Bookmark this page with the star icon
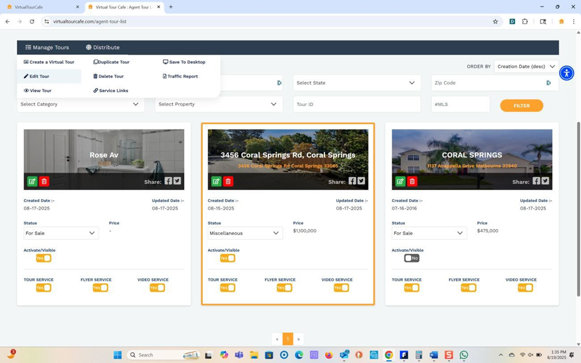This screenshot has width=581, height=363. [495, 21]
